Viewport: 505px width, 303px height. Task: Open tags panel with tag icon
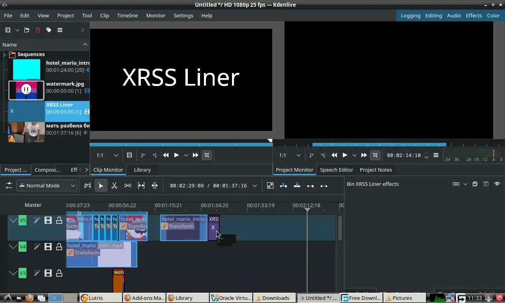click(49, 30)
